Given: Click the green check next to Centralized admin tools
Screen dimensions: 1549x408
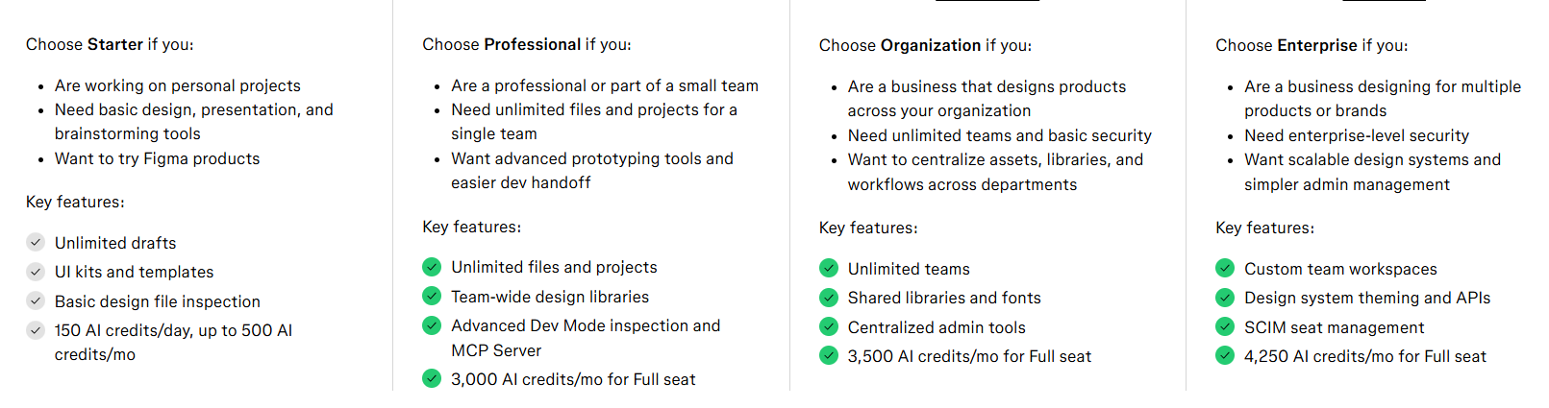Looking at the screenshot, I should [829, 326].
